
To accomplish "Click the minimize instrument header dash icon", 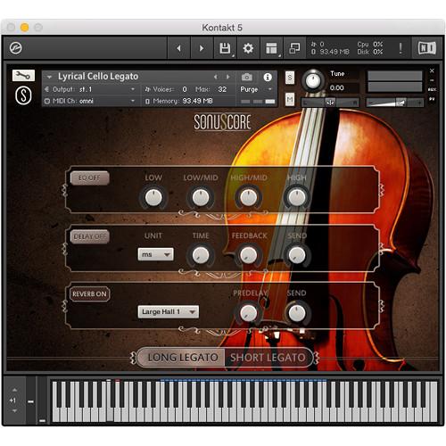I will [432, 80].
